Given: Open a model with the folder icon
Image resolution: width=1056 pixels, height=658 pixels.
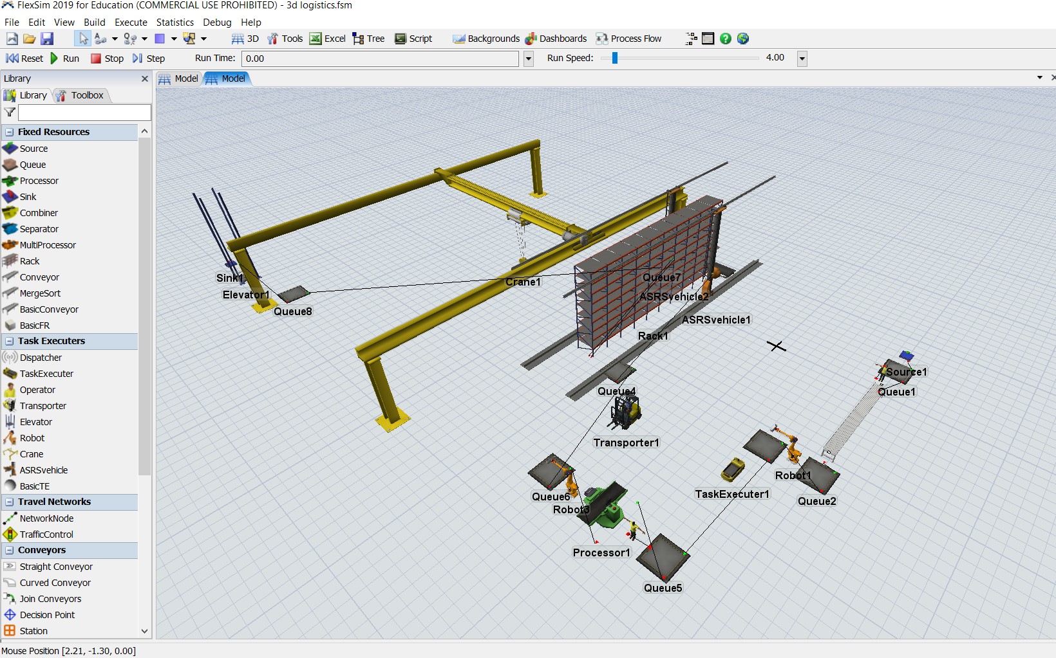Looking at the screenshot, I should (30, 39).
